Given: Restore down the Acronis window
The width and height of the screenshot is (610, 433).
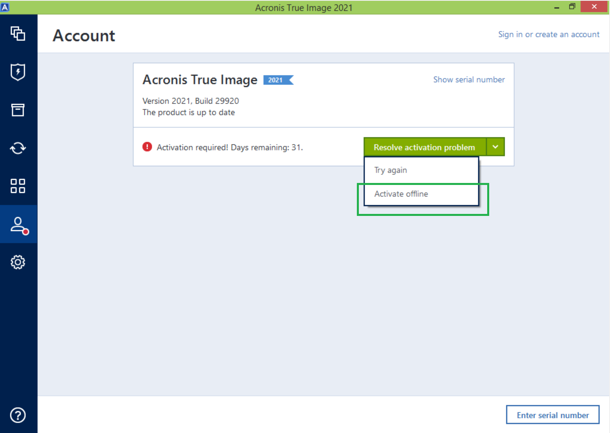Looking at the screenshot, I should point(572,7).
